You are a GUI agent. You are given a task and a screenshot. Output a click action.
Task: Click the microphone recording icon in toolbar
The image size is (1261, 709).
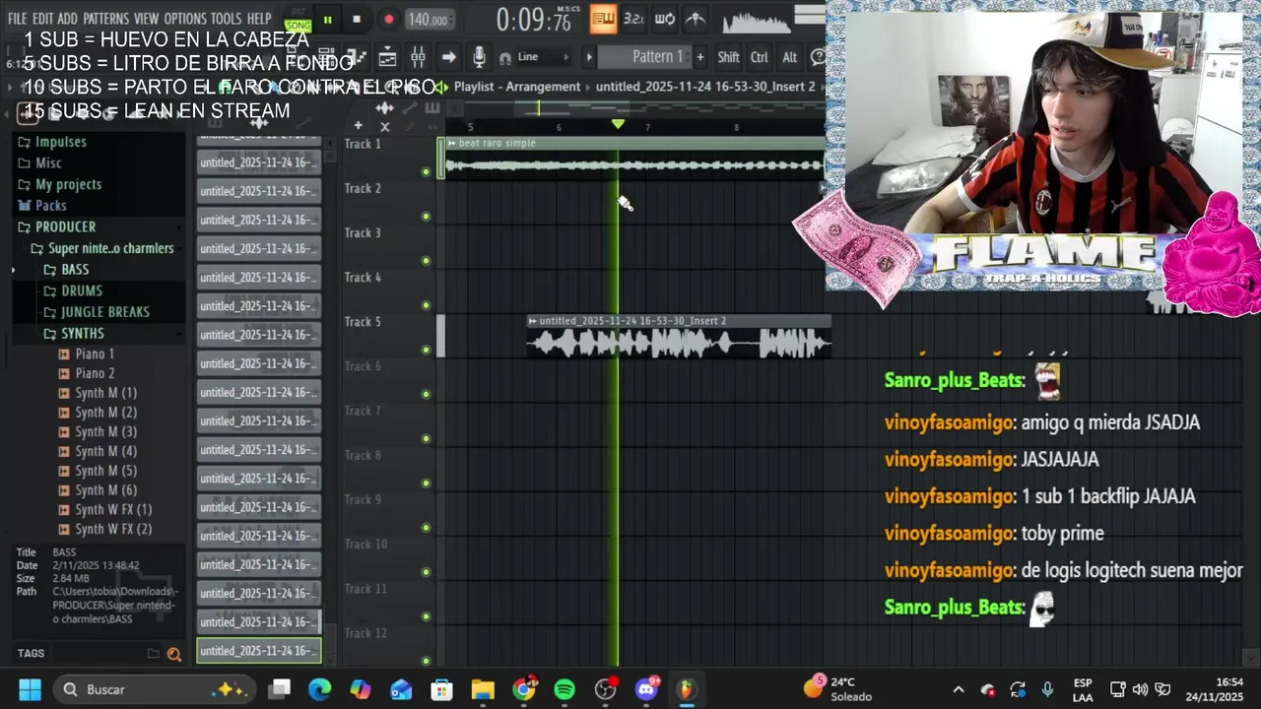click(x=479, y=57)
